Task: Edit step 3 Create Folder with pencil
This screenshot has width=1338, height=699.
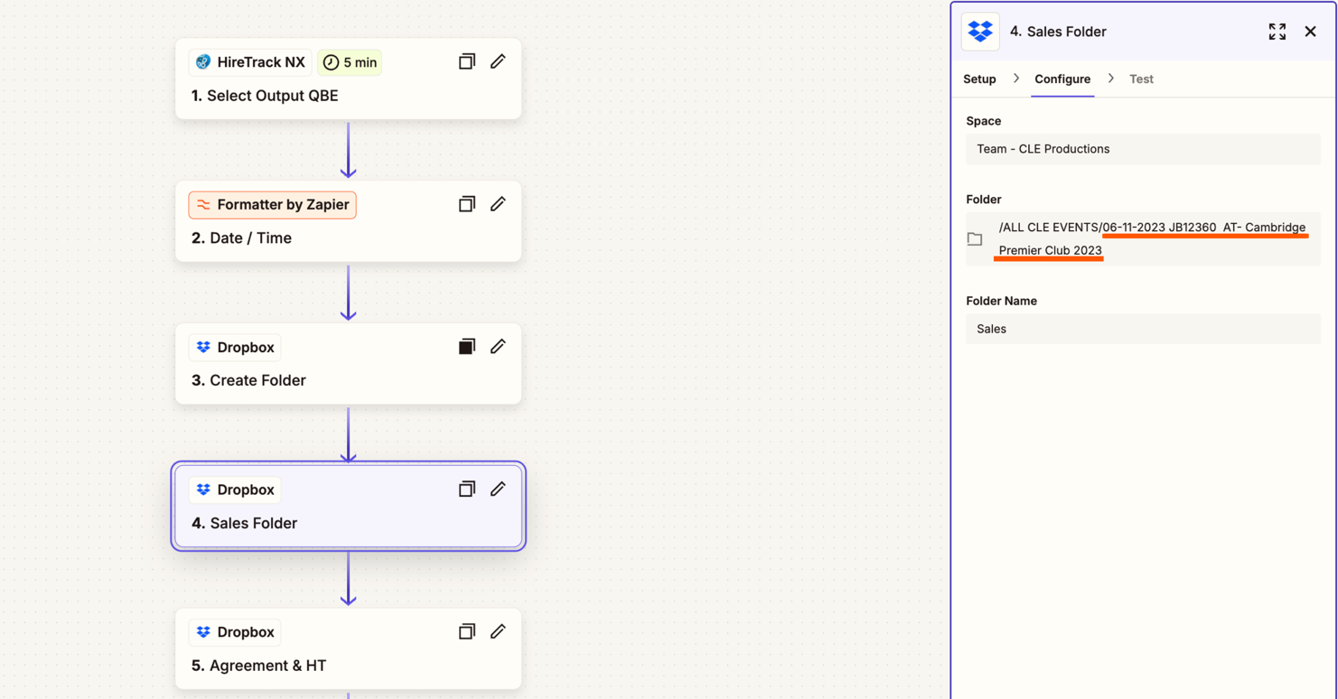Action: pos(498,347)
